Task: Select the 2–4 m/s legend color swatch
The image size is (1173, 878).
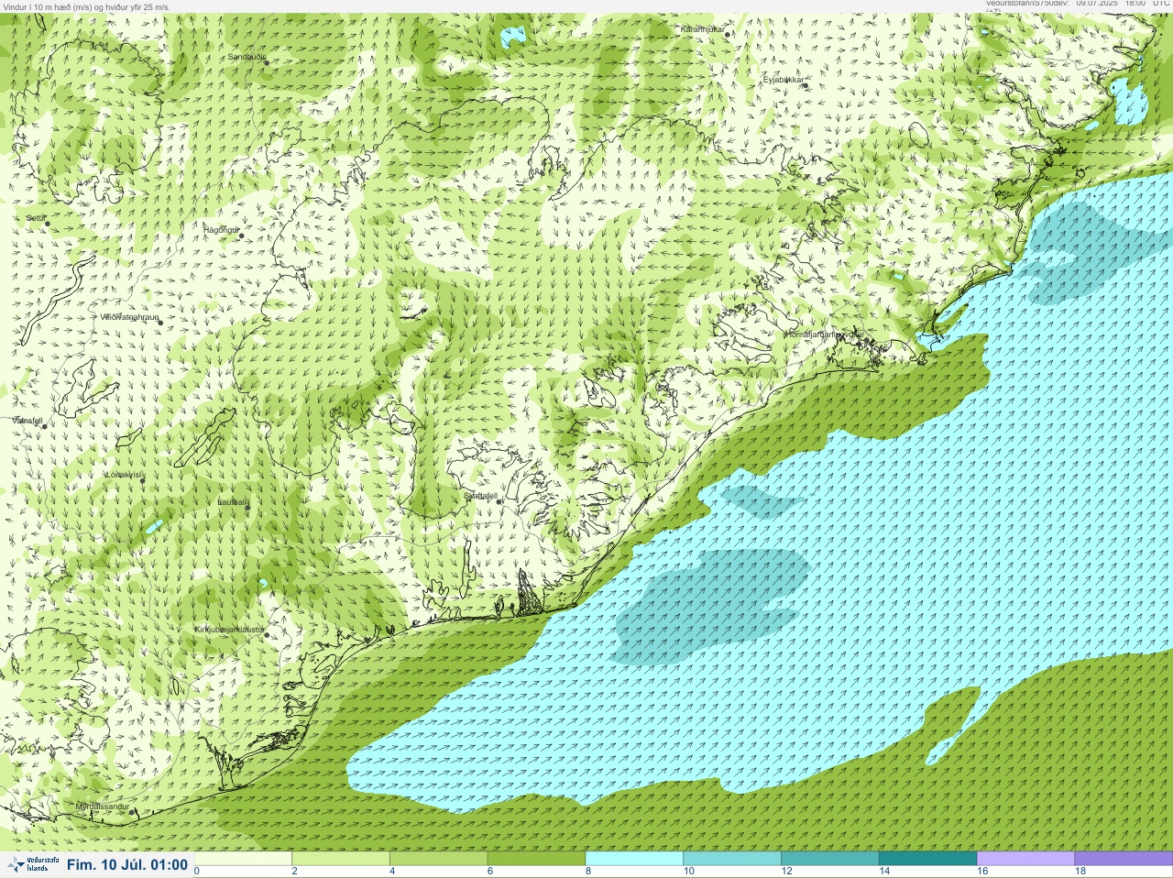Action: 341,859
